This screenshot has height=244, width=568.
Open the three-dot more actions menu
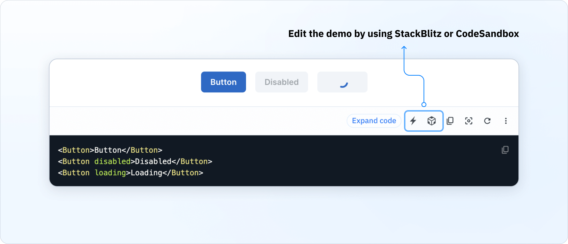click(506, 121)
